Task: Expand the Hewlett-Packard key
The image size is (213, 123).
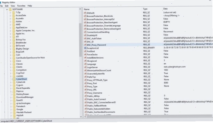Action: [11, 112]
